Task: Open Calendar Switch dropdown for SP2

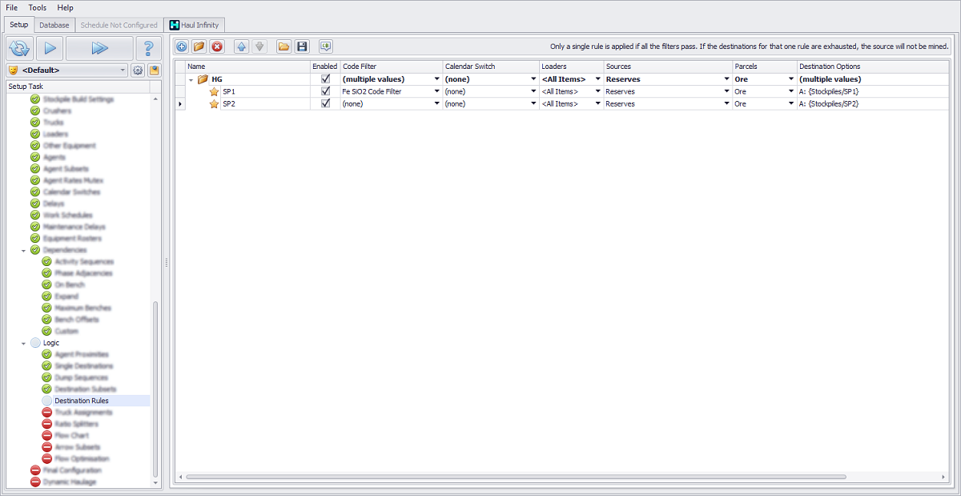Action: [x=533, y=103]
